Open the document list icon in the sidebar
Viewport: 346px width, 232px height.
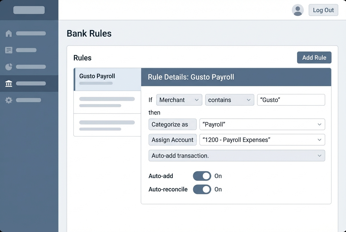pyautogui.click(x=8, y=50)
